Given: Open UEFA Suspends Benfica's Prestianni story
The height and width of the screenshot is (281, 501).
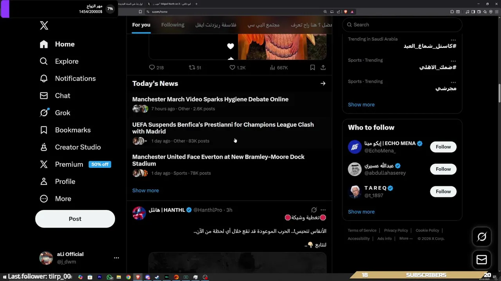Looking at the screenshot, I should pos(223,128).
